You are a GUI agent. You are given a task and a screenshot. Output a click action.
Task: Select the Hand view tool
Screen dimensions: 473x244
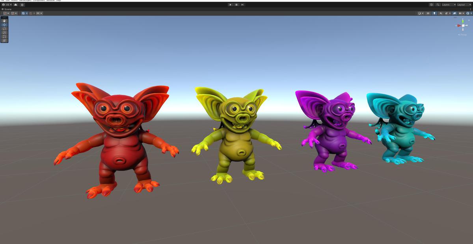[4, 21]
